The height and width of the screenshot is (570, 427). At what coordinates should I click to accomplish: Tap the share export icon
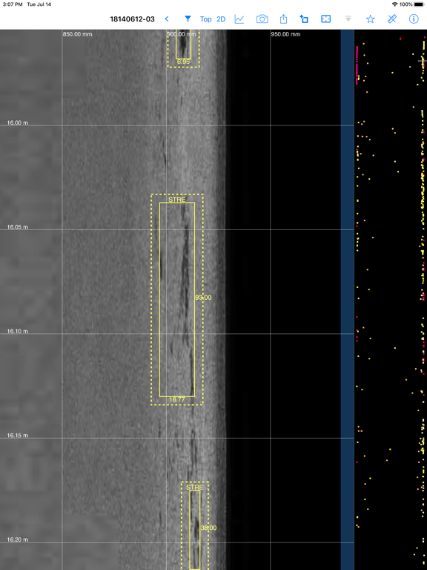283,19
